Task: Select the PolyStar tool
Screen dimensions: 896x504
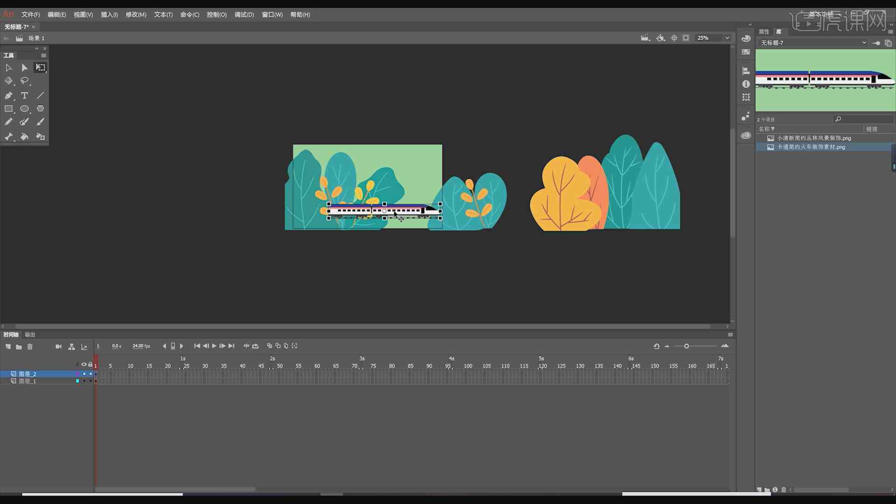Action: tap(41, 109)
